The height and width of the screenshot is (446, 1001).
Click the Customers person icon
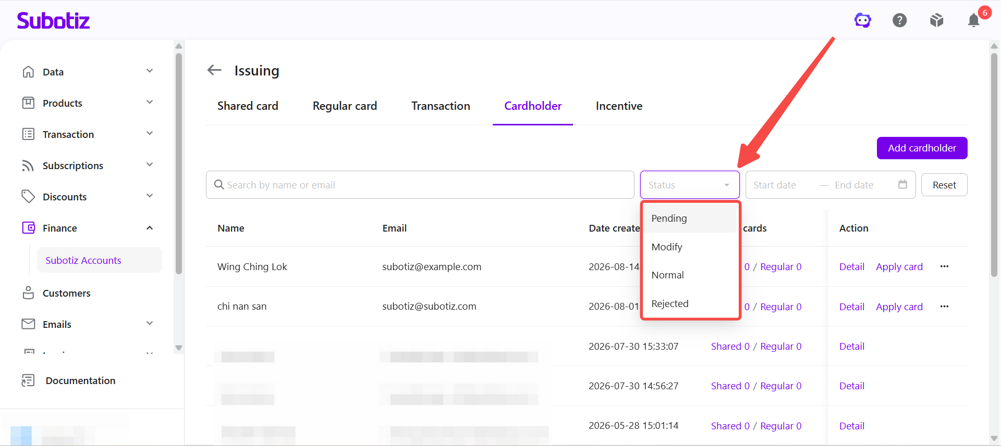28,292
